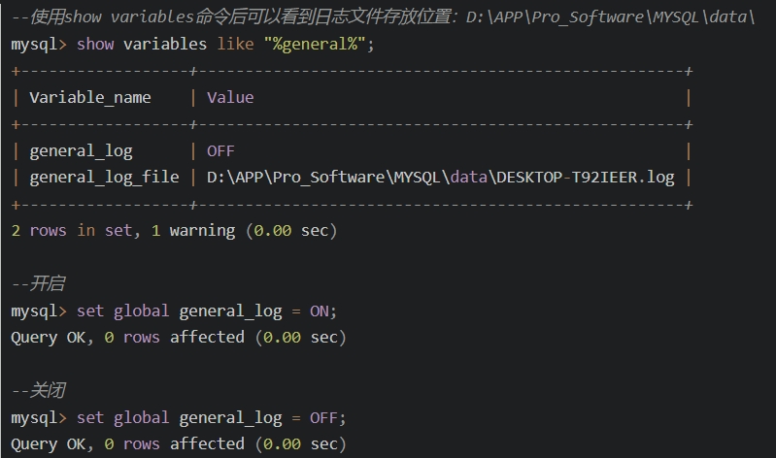Click the ON value in set command

[320, 311]
